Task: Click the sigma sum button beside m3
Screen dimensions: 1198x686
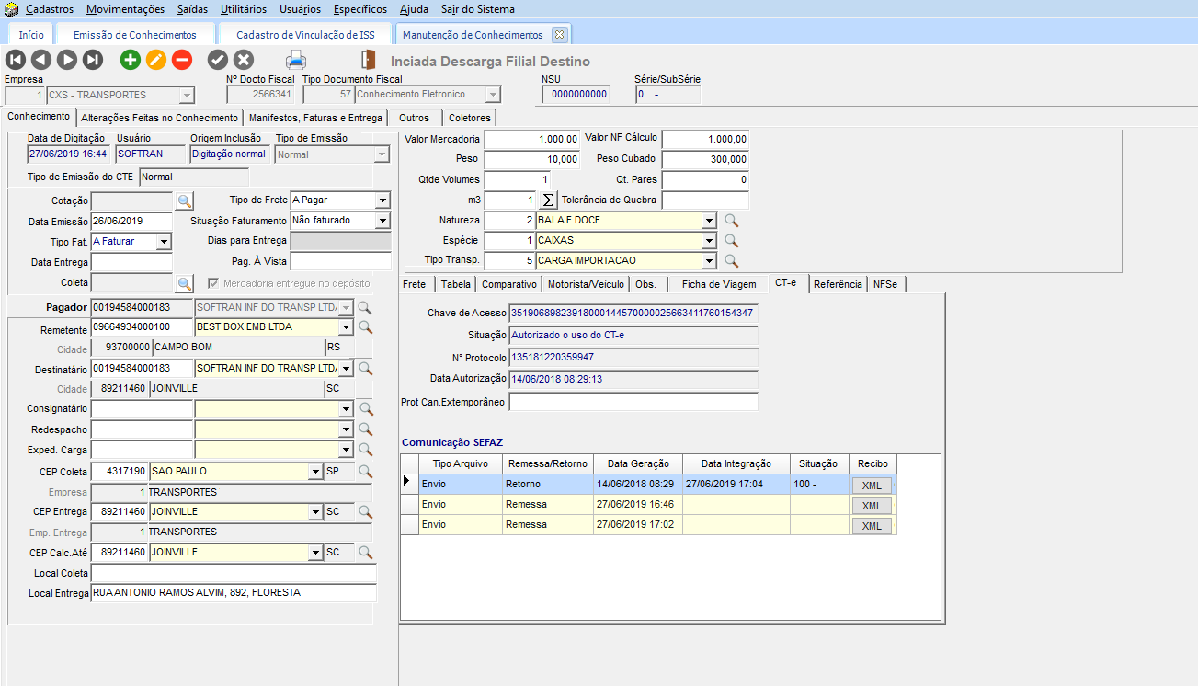Action: point(547,200)
